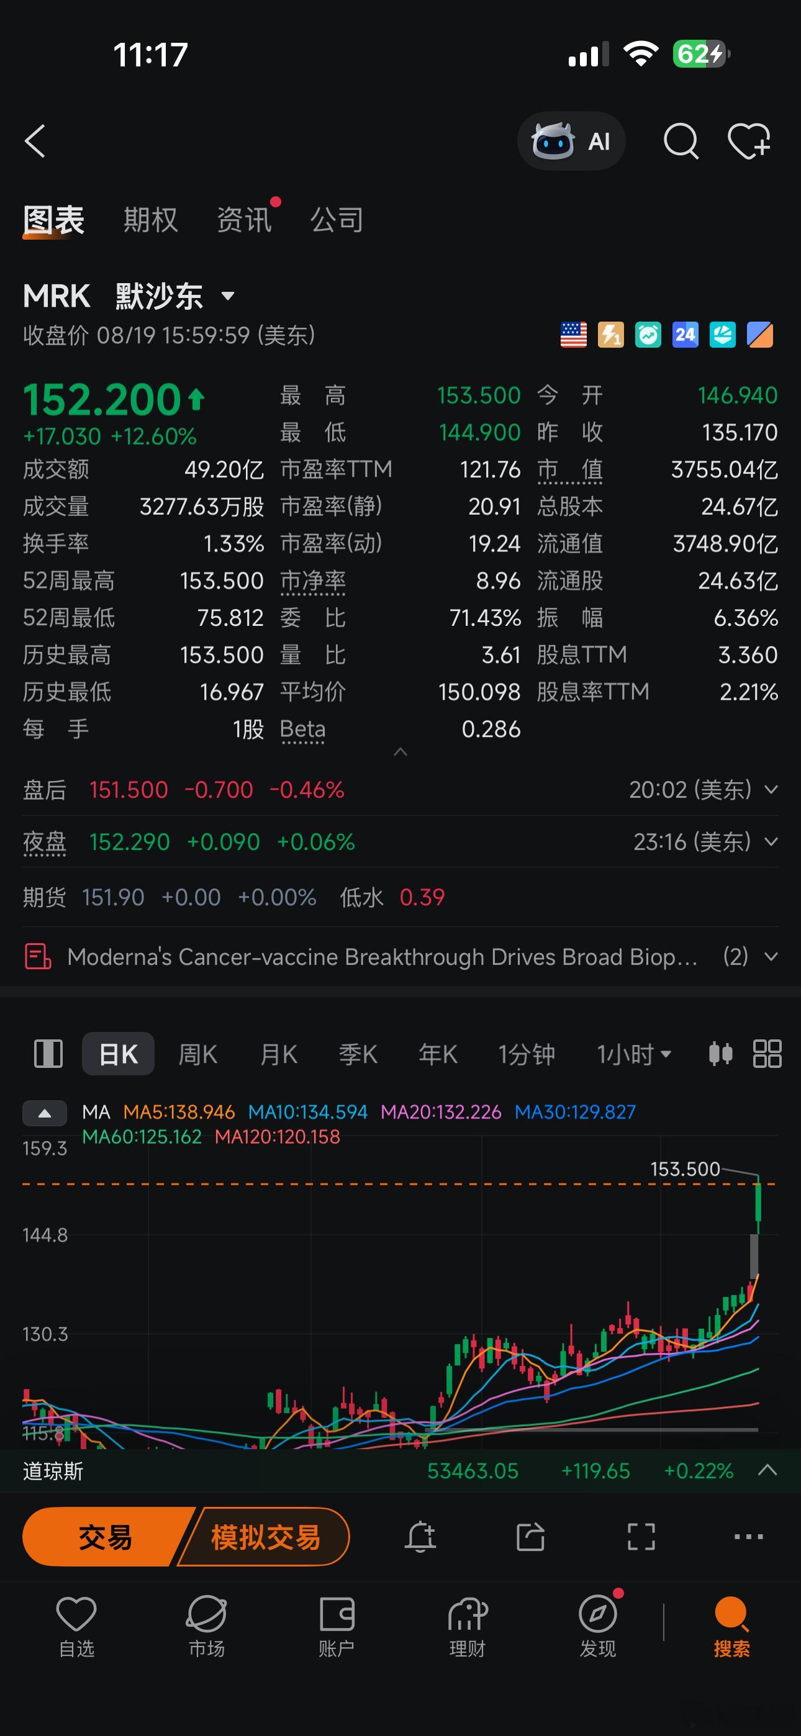This screenshot has width=801, height=1736.
Task: Tap the US flag market icon
Action: pyautogui.click(x=574, y=334)
